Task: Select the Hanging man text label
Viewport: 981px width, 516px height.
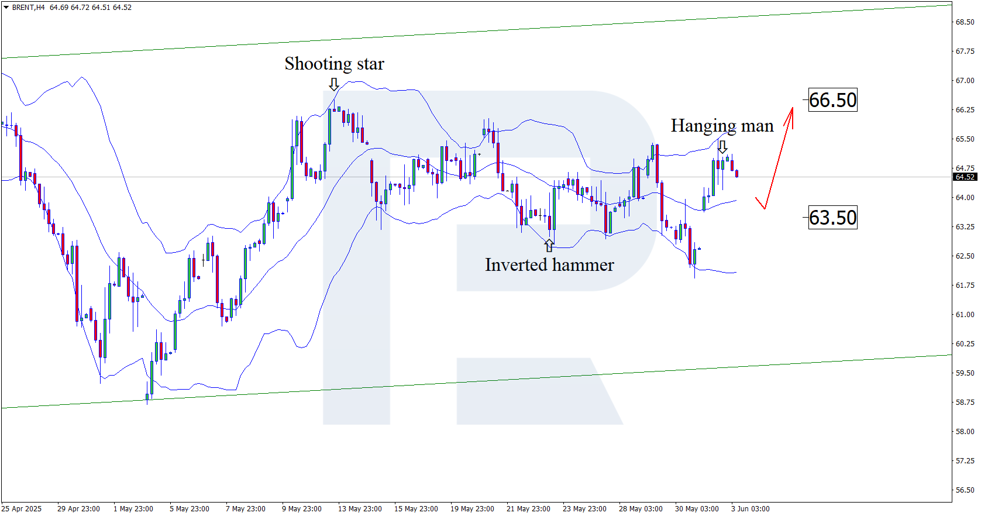Action: 722,126
